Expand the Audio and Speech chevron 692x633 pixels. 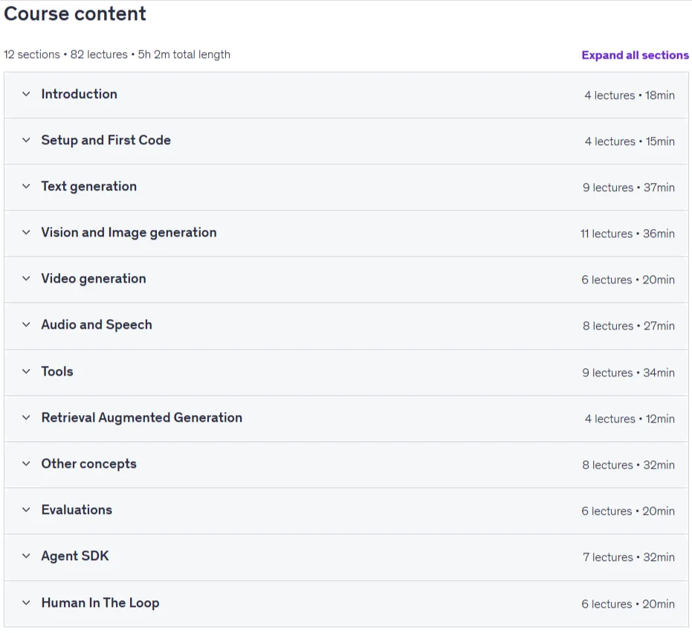(27, 324)
